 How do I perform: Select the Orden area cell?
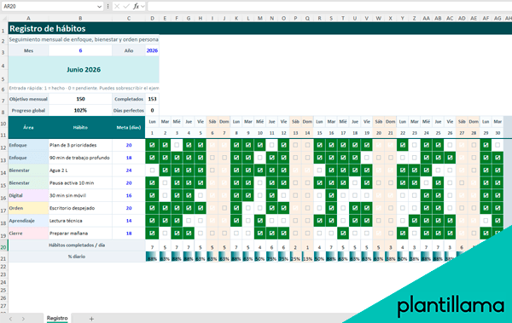tap(28, 208)
